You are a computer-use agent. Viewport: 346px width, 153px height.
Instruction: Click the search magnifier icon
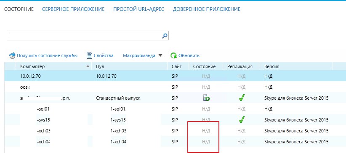165,36
